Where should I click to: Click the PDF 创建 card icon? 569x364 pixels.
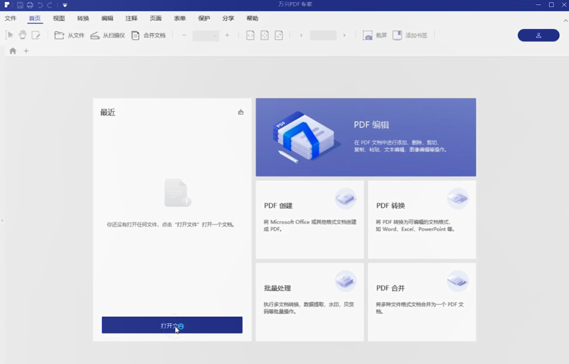(346, 199)
